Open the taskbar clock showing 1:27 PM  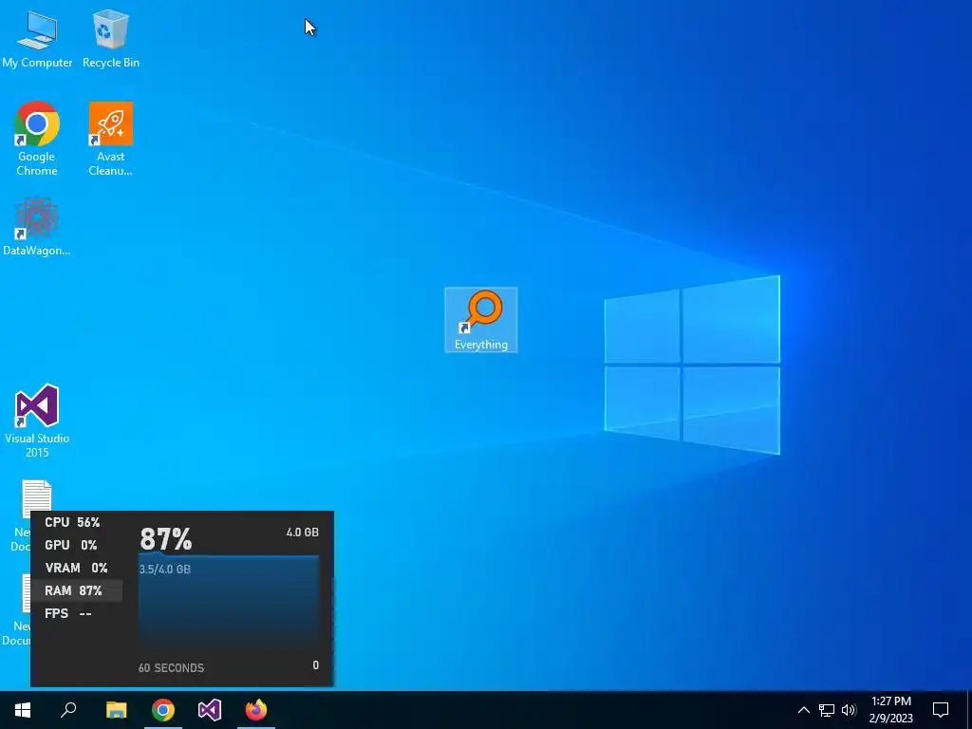coord(891,710)
